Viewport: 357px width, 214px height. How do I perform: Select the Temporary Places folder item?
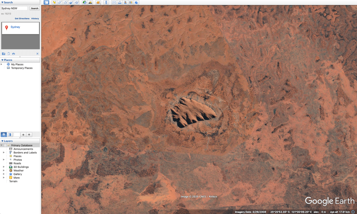(22, 68)
